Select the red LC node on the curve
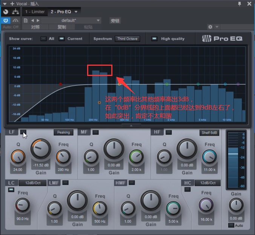This screenshot has height=235, width=255. (60, 84)
